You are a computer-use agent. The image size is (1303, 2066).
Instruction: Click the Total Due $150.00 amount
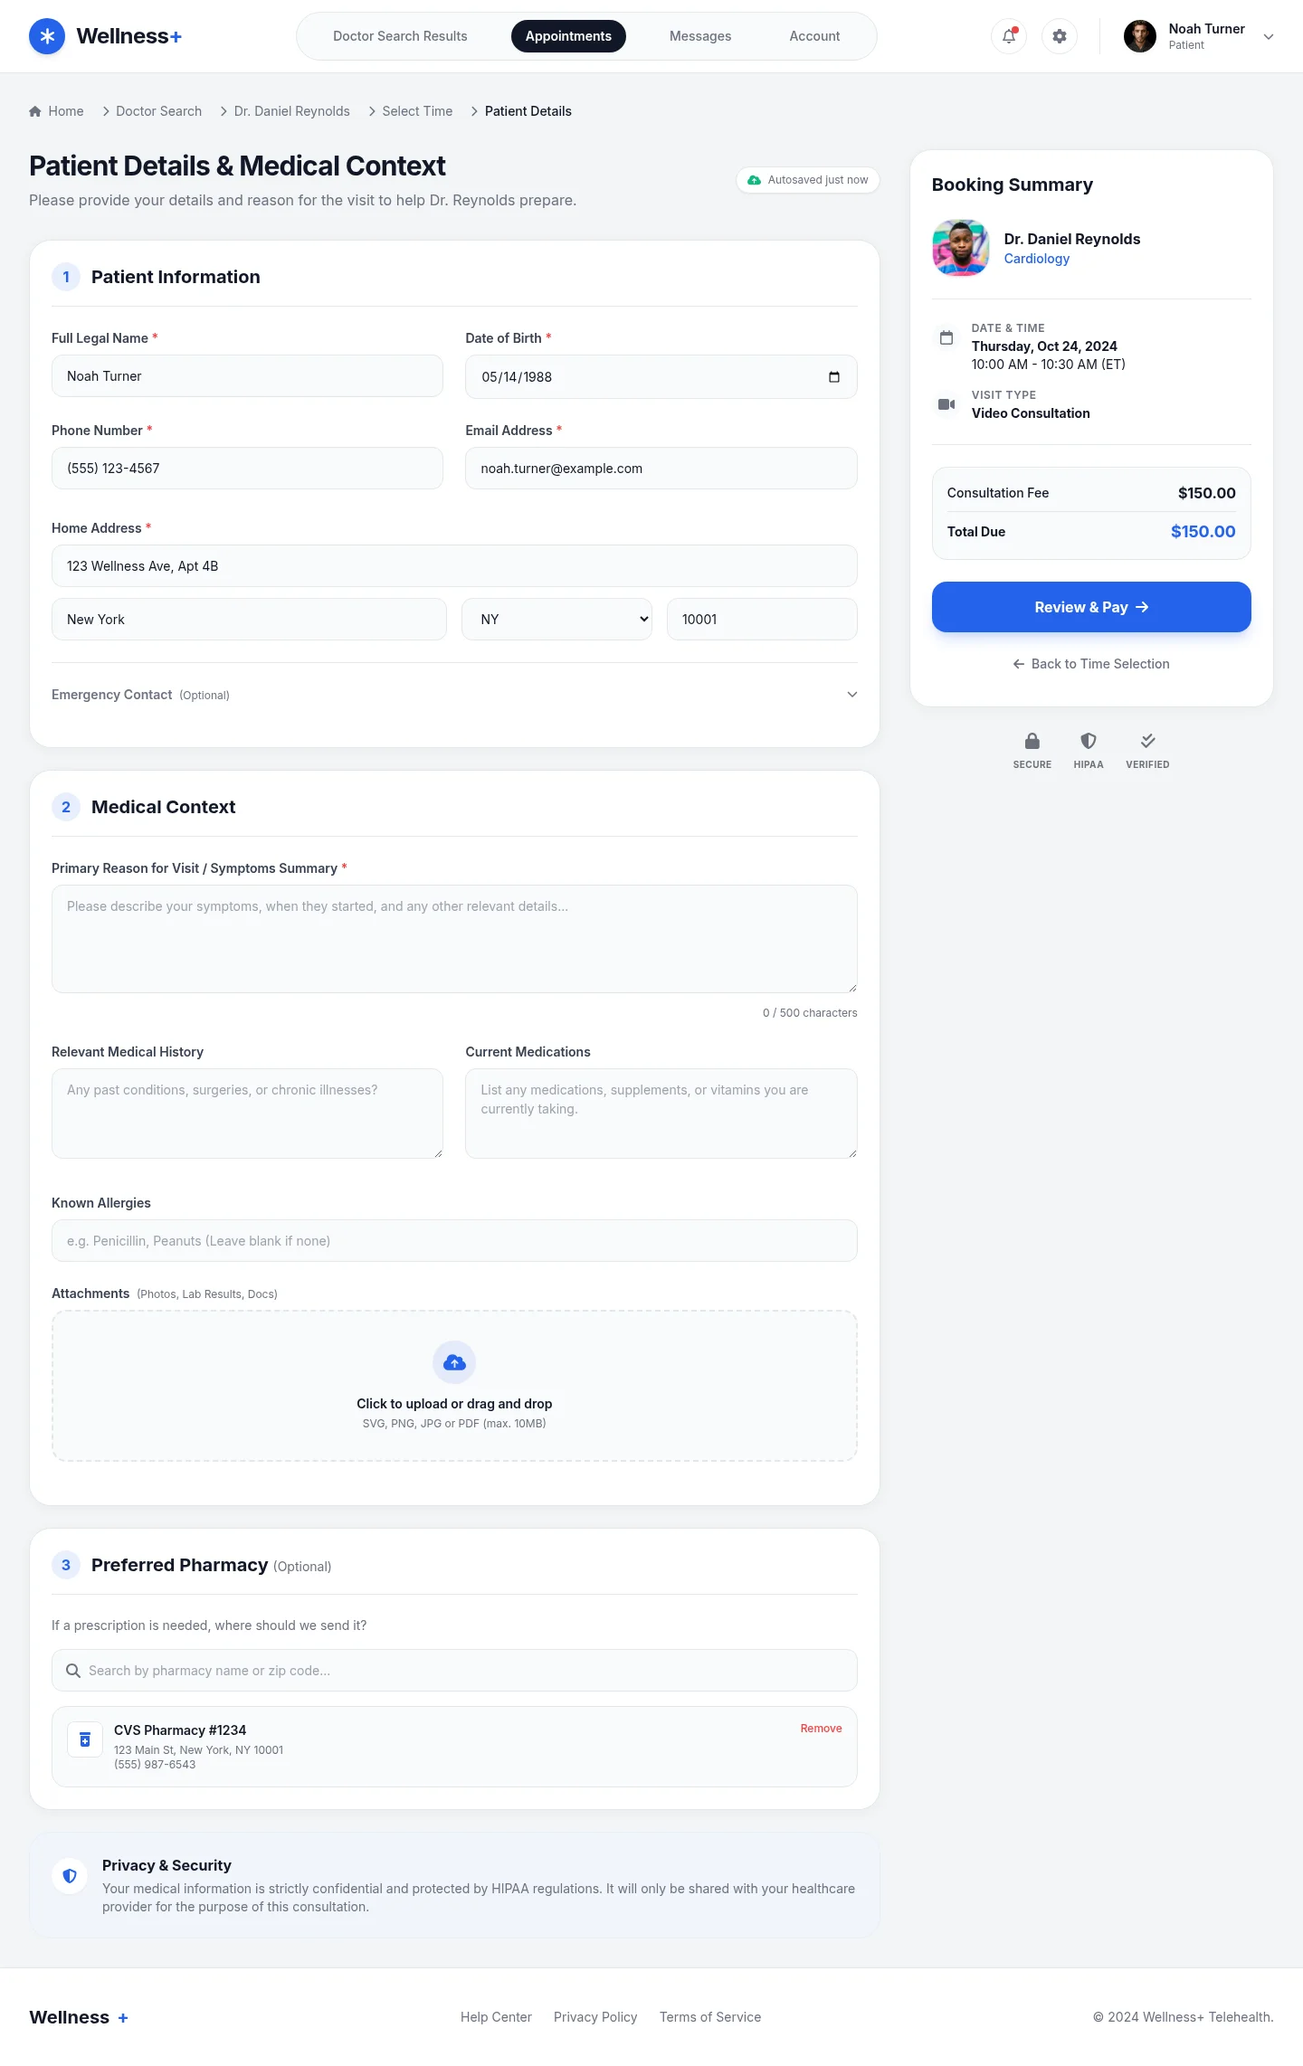click(1203, 532)
